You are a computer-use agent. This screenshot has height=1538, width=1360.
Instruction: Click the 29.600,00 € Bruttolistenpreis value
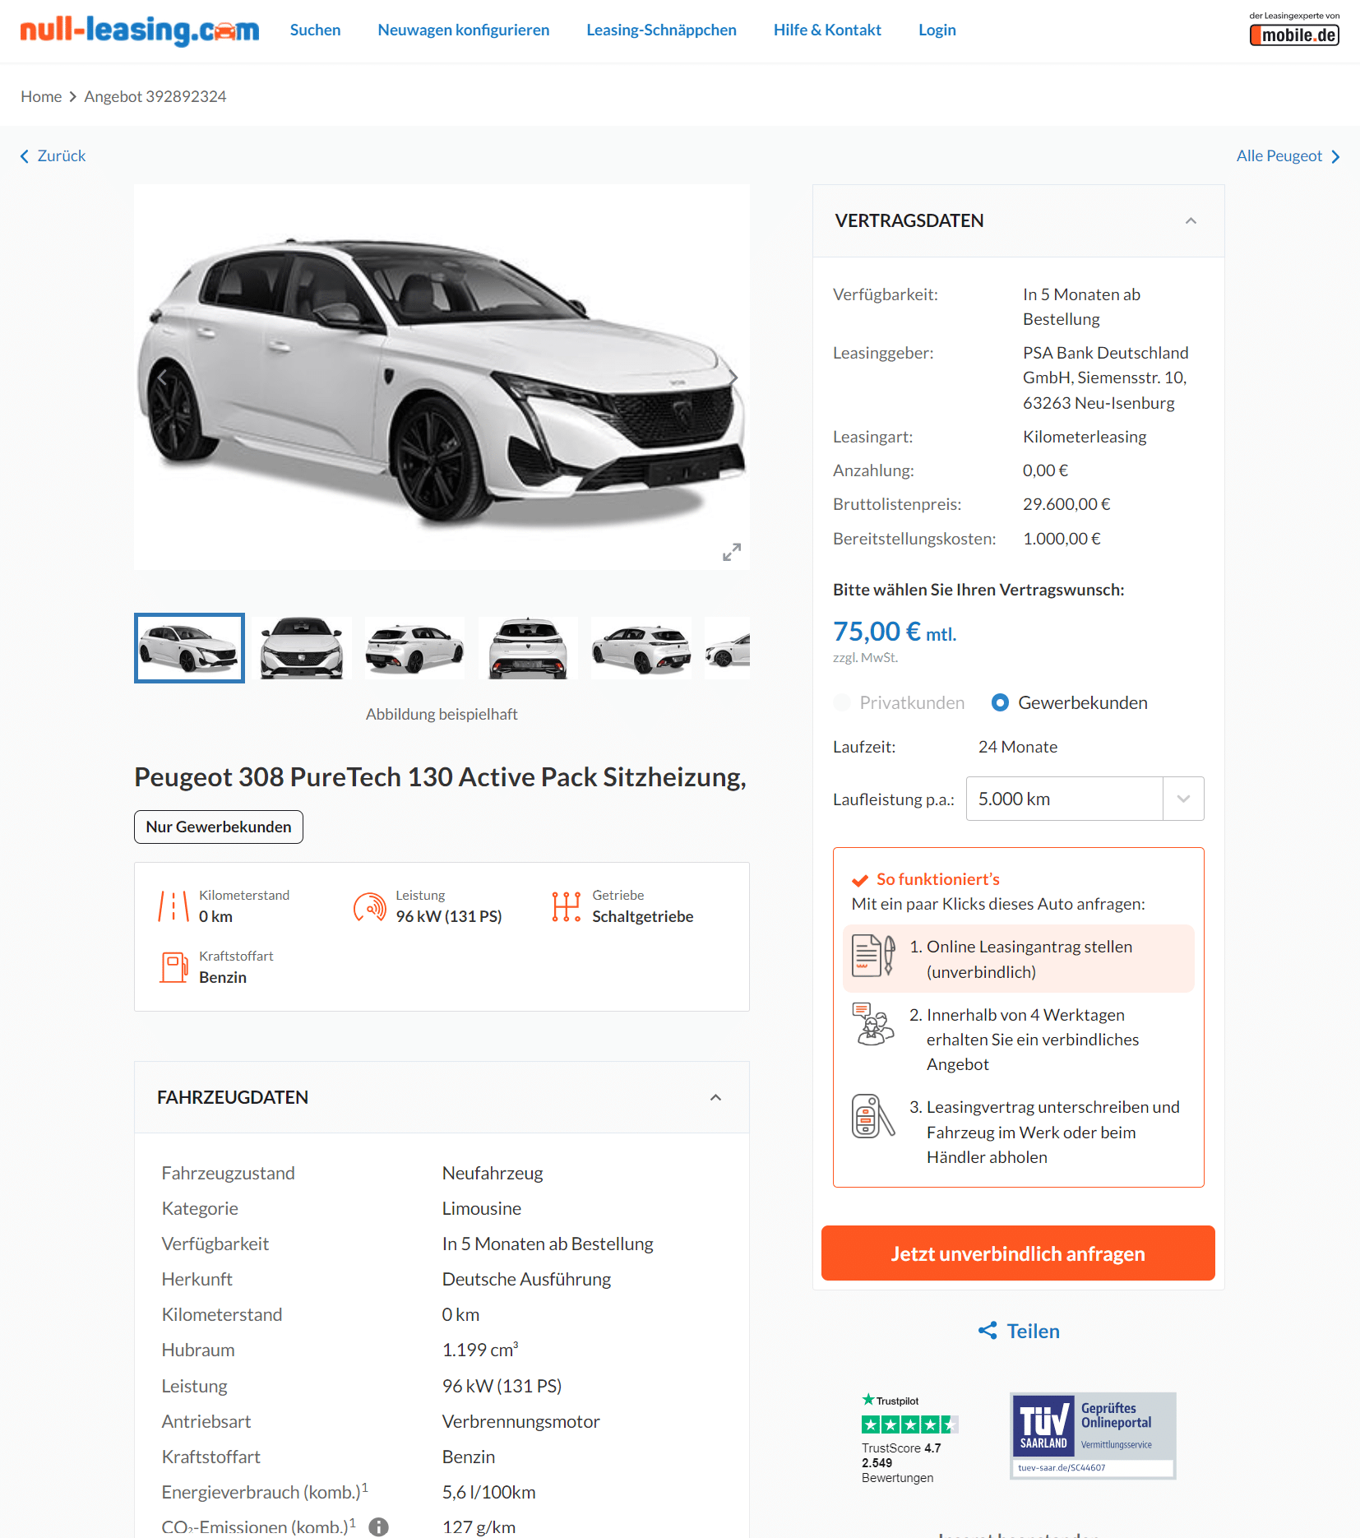coord(1066,504)
